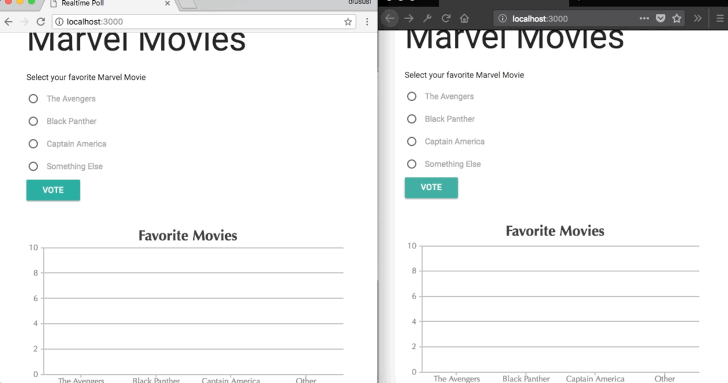Select Something Else radio in Chrome window
The image size is (728, 383).
coord(34,167)
